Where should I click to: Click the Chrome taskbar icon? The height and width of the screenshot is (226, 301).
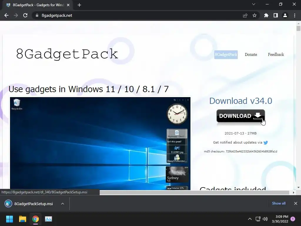36,219
